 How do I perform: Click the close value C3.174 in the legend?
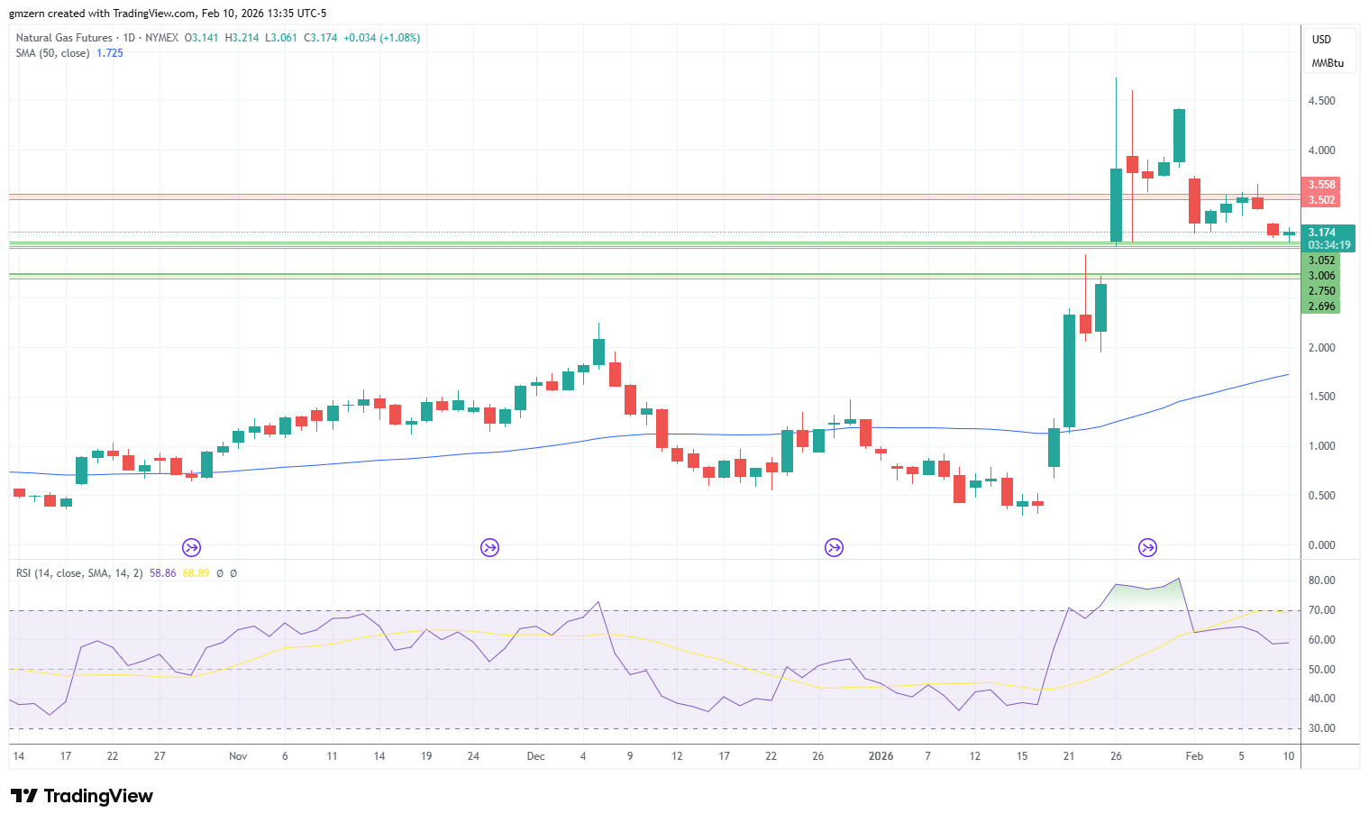pyautogui.click(x=321, y=38)
